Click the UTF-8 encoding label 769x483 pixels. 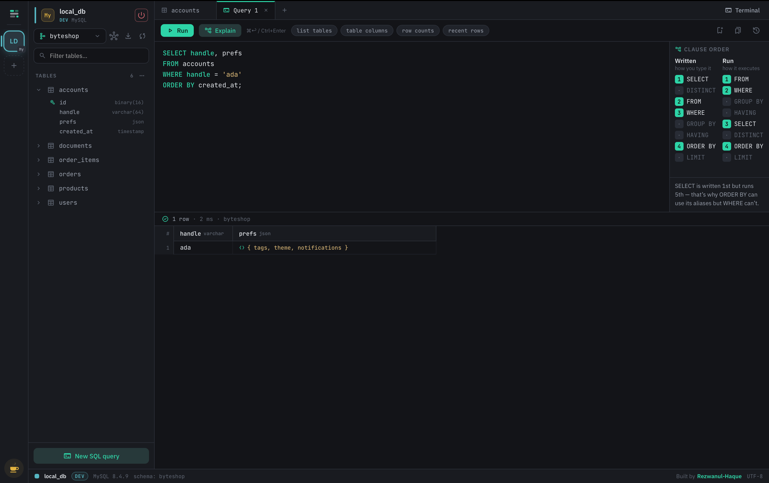point(755,476)
